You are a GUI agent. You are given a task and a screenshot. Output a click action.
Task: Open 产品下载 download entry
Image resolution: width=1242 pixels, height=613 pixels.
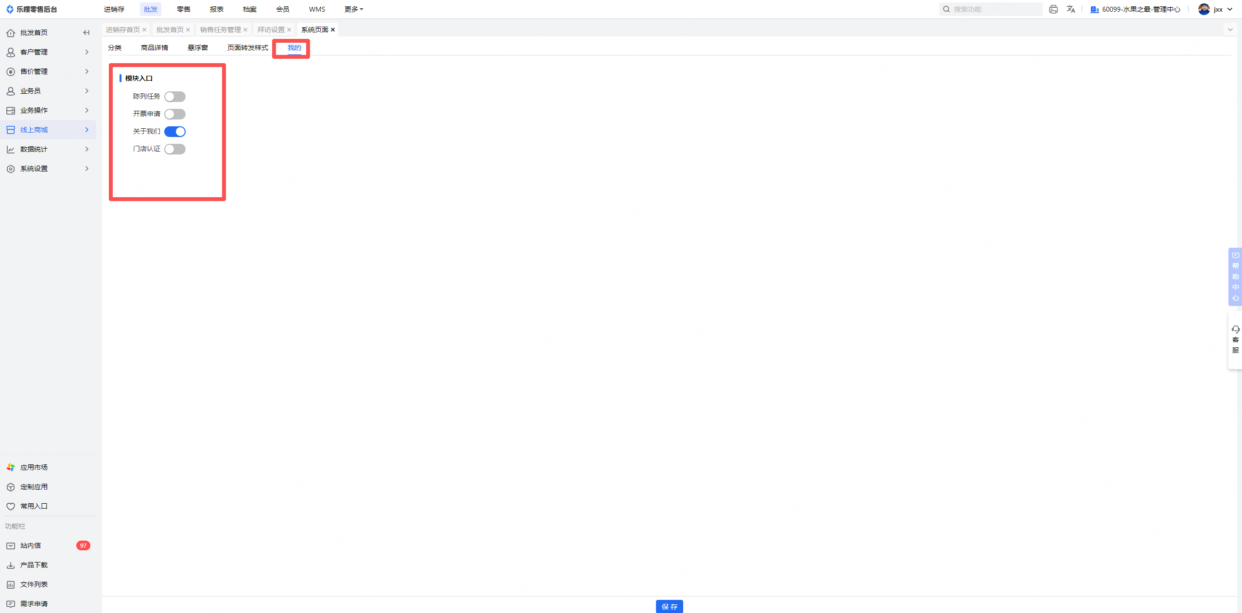(34, 565)
